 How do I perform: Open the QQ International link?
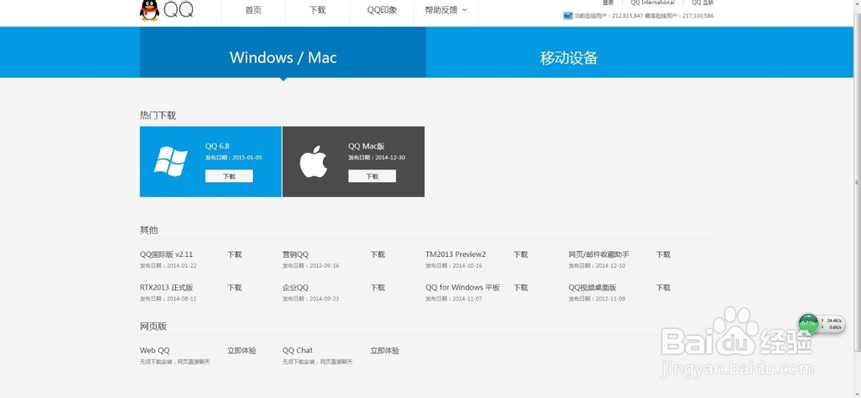coord(653,3)
